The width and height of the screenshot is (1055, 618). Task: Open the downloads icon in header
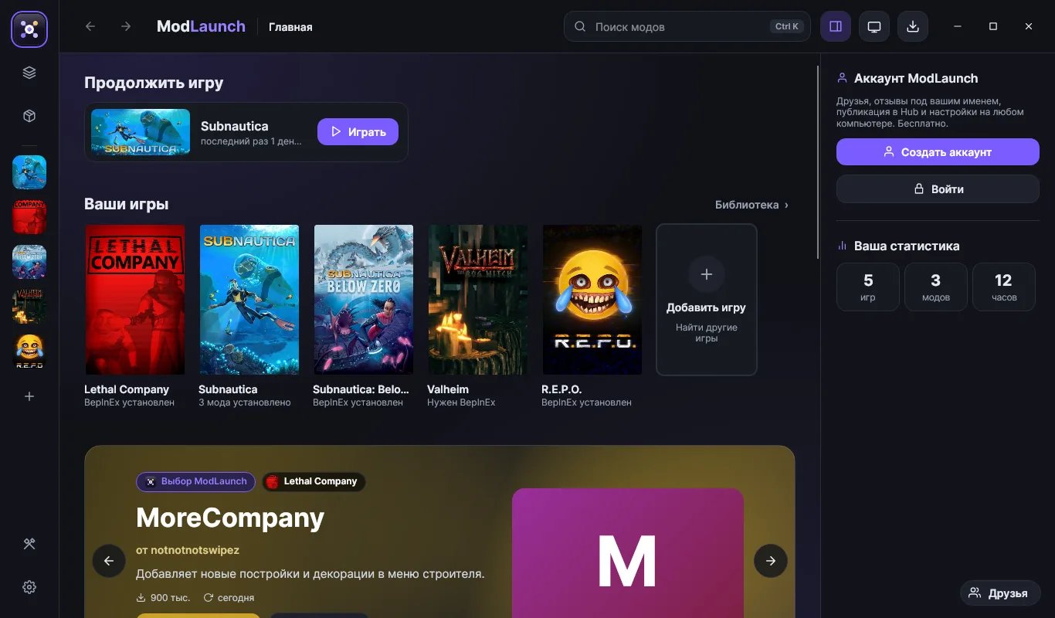pyautogui.click(x=913, y=26)
